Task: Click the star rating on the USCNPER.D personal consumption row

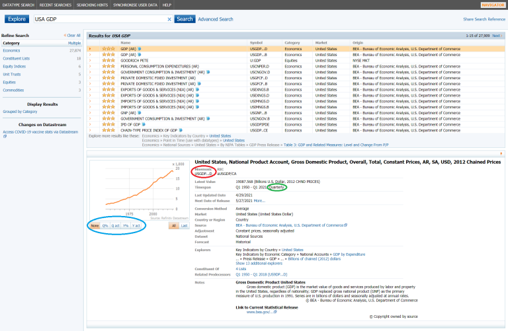Action: pos(108,66)
